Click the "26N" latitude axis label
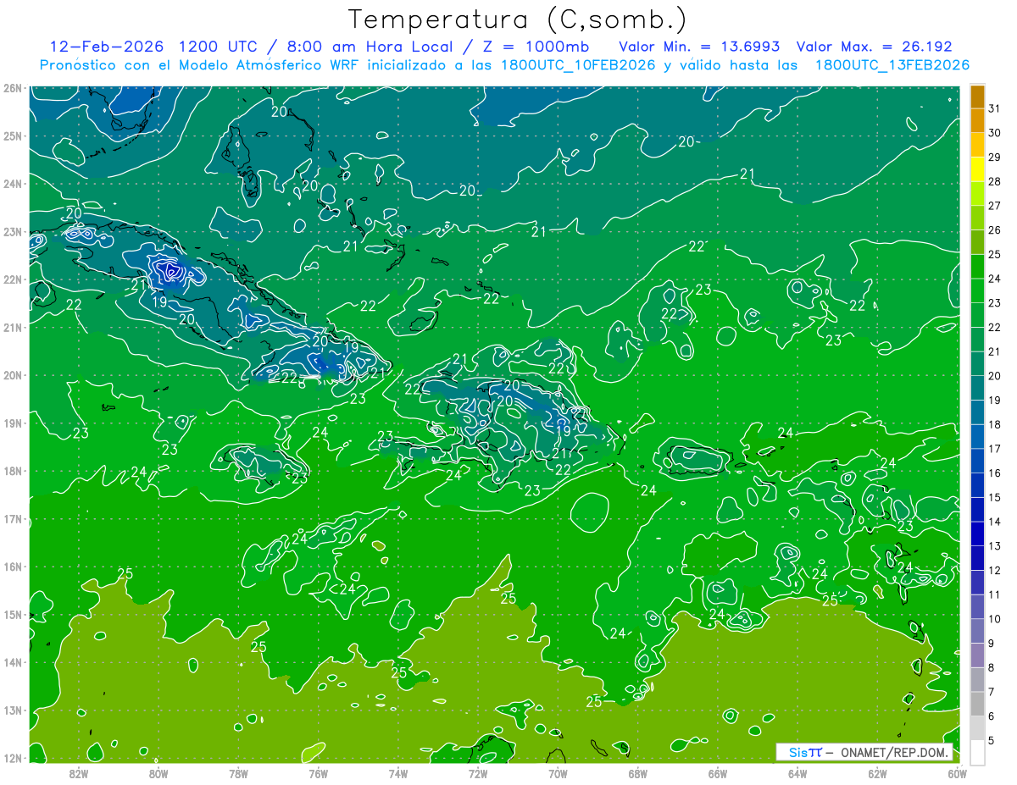The height and width of the screenshot is (785, 1017). click(x=13, y=88)
